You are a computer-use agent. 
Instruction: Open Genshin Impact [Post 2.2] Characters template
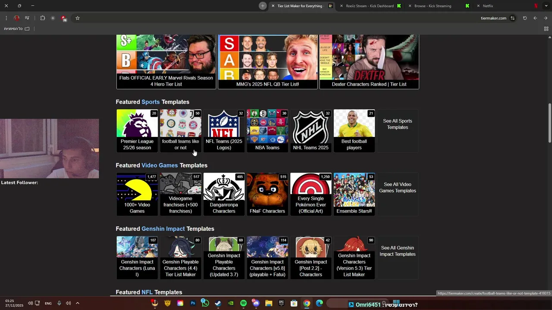[x=311, y=257]
